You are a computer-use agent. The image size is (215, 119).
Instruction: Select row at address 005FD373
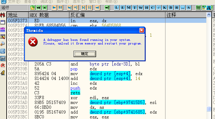tap(107, 21)
